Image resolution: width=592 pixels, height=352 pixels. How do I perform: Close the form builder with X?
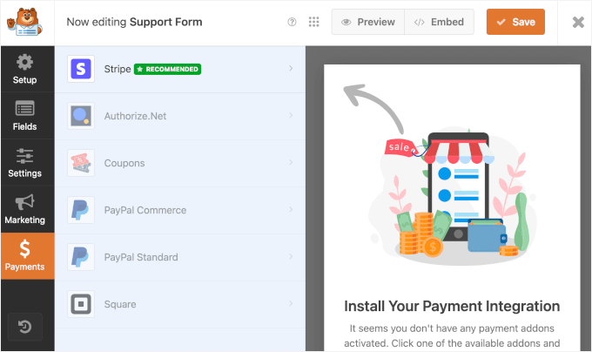click(x=578, y=23)
